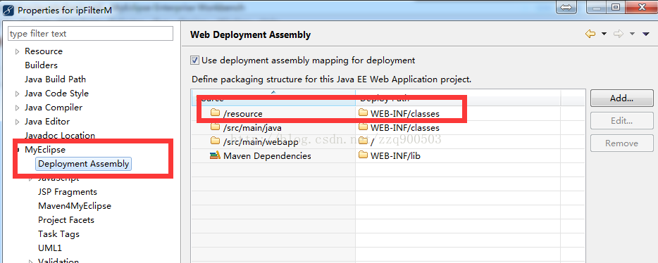Open Task Tags properties page
Viewport: 658px width, 263px height.
58,234
